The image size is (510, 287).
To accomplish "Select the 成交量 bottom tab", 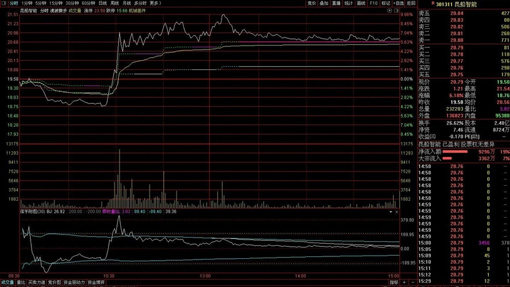I will click(8, 283).
